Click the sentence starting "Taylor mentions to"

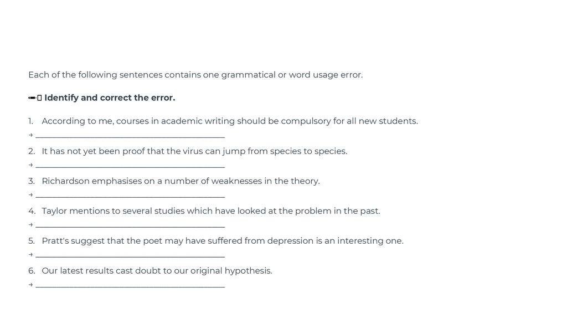(x=210, y=211)
